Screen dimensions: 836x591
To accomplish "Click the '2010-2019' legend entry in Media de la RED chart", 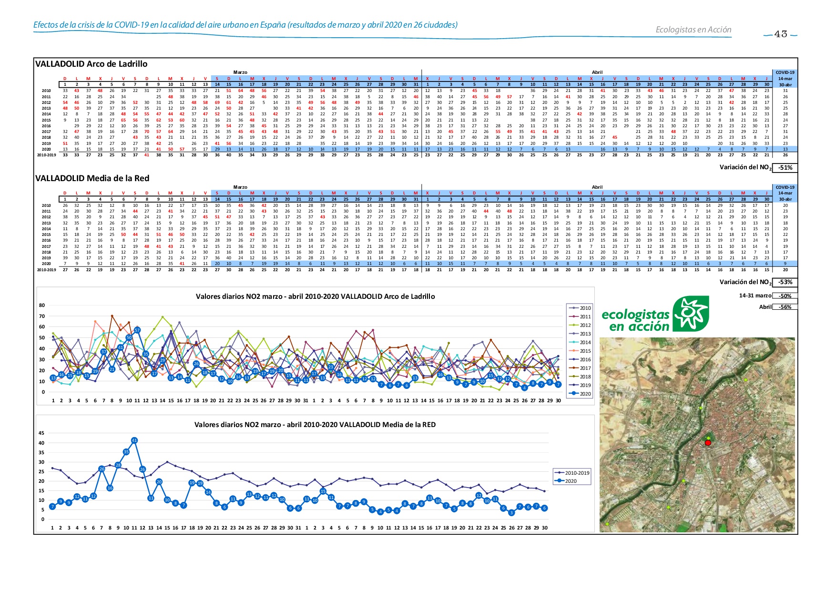I will 572,473.
